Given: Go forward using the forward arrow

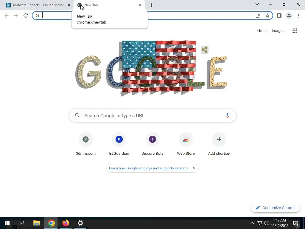Looking at the screenshot, I should (x=16, y=16).
